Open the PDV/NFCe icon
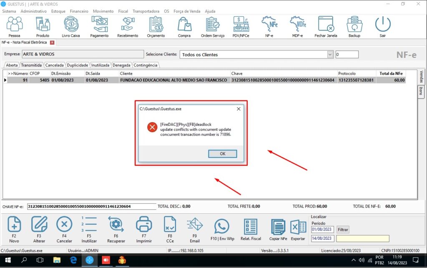This screenshot has height=268, width=427. point(241,25)
